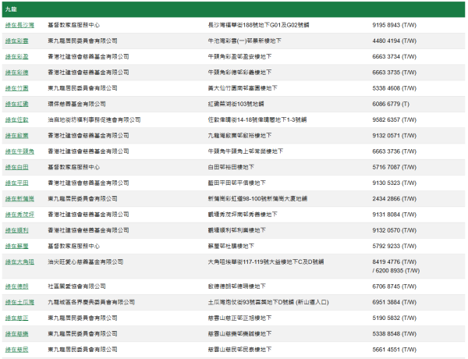Open the 綠在蘇屋 link
This screenshot has height=359, width=468.
coord(16,247)
